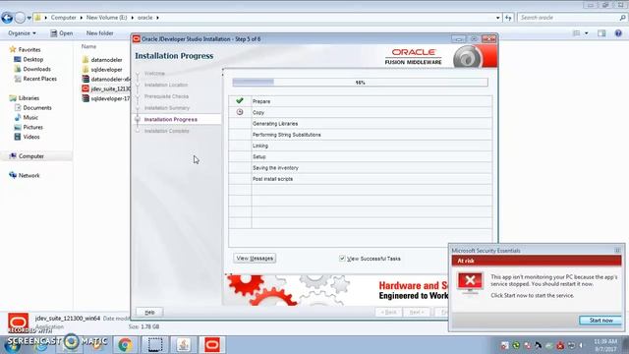629x354 pixels.
Task: Click the Welcome installer step
Action: coord(154,74)
